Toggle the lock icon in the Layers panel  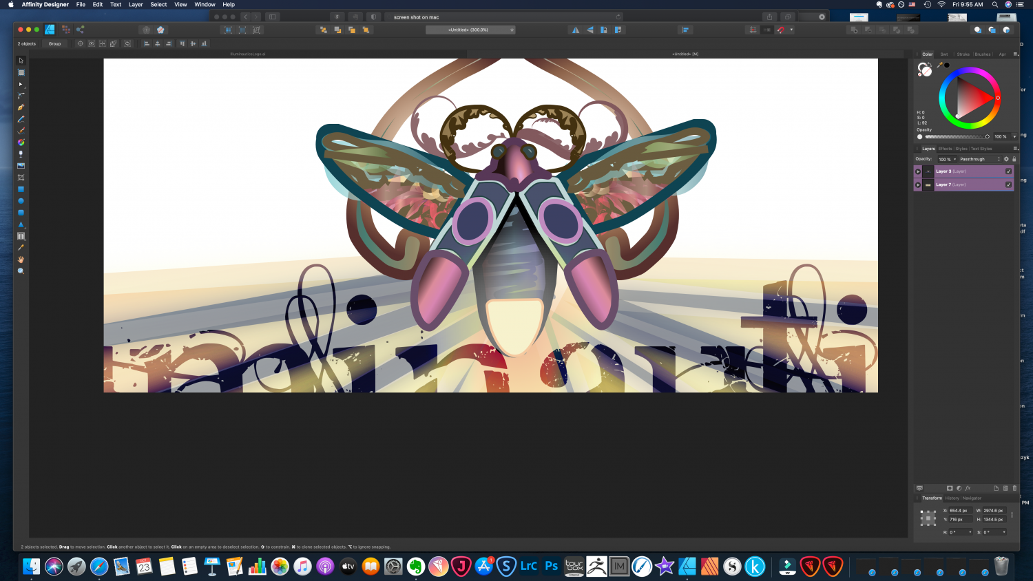click(1013, 159)
